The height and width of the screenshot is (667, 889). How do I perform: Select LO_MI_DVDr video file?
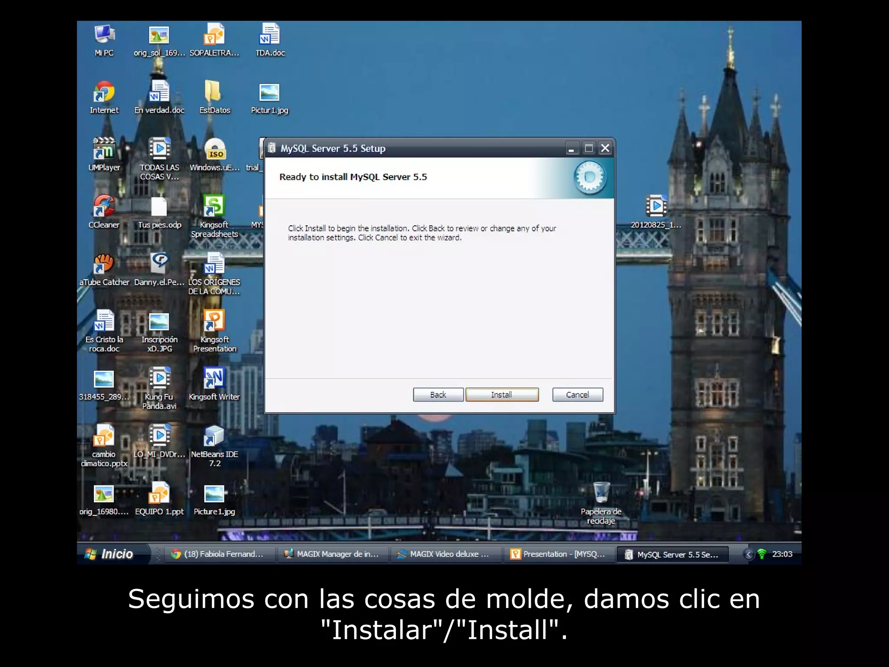[x=159, y=442]
